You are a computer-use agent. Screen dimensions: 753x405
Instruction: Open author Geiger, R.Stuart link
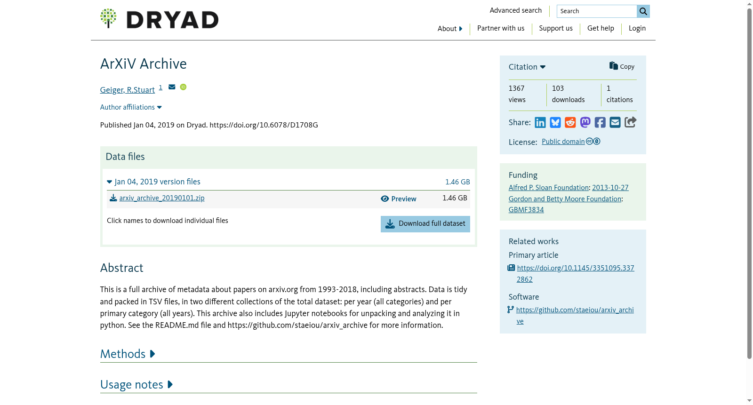tap(128, 90)
